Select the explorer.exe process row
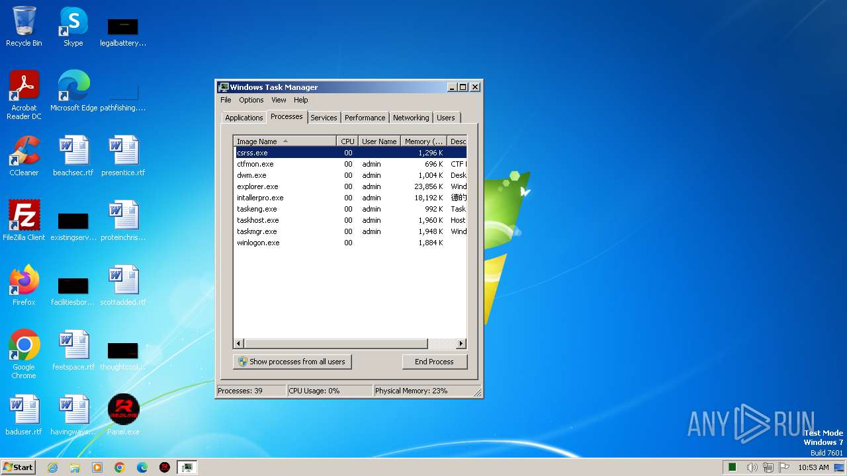Viewport: 847px width, 476px height. coord(350,186)
